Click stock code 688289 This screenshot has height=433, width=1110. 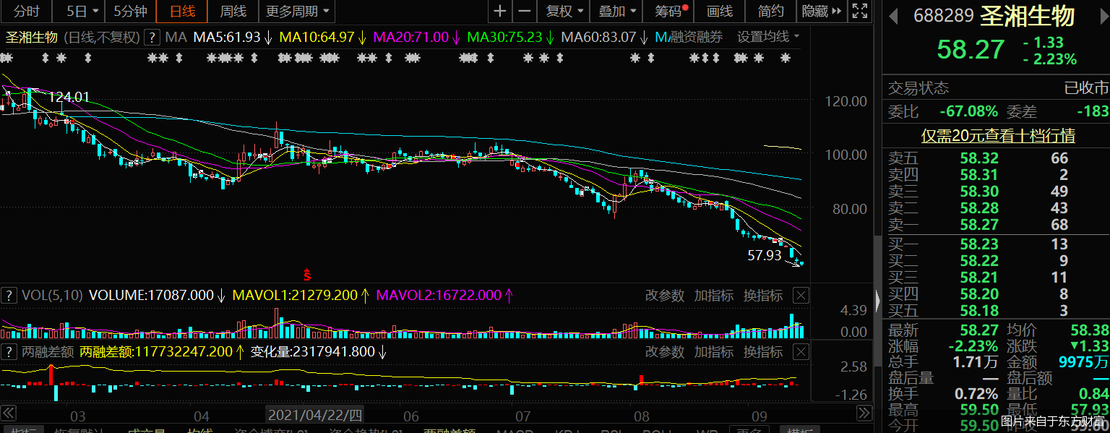click(x=943, y=15)
